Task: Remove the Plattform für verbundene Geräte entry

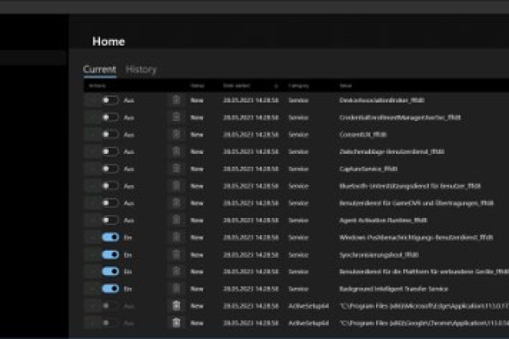Action: click(x=176, y=271)
